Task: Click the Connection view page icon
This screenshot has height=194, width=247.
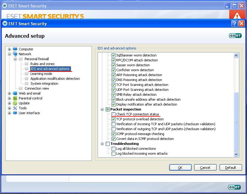Action: pos(21,88)
